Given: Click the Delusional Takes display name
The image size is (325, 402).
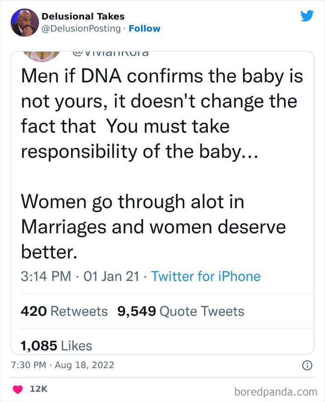Looking at the screenshot, I should (x=83, y=16).
